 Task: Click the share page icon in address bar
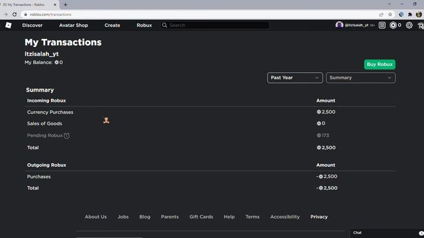(382, 15)
